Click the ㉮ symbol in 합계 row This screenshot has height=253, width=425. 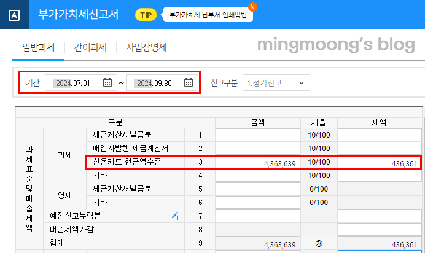coord(319,244)
